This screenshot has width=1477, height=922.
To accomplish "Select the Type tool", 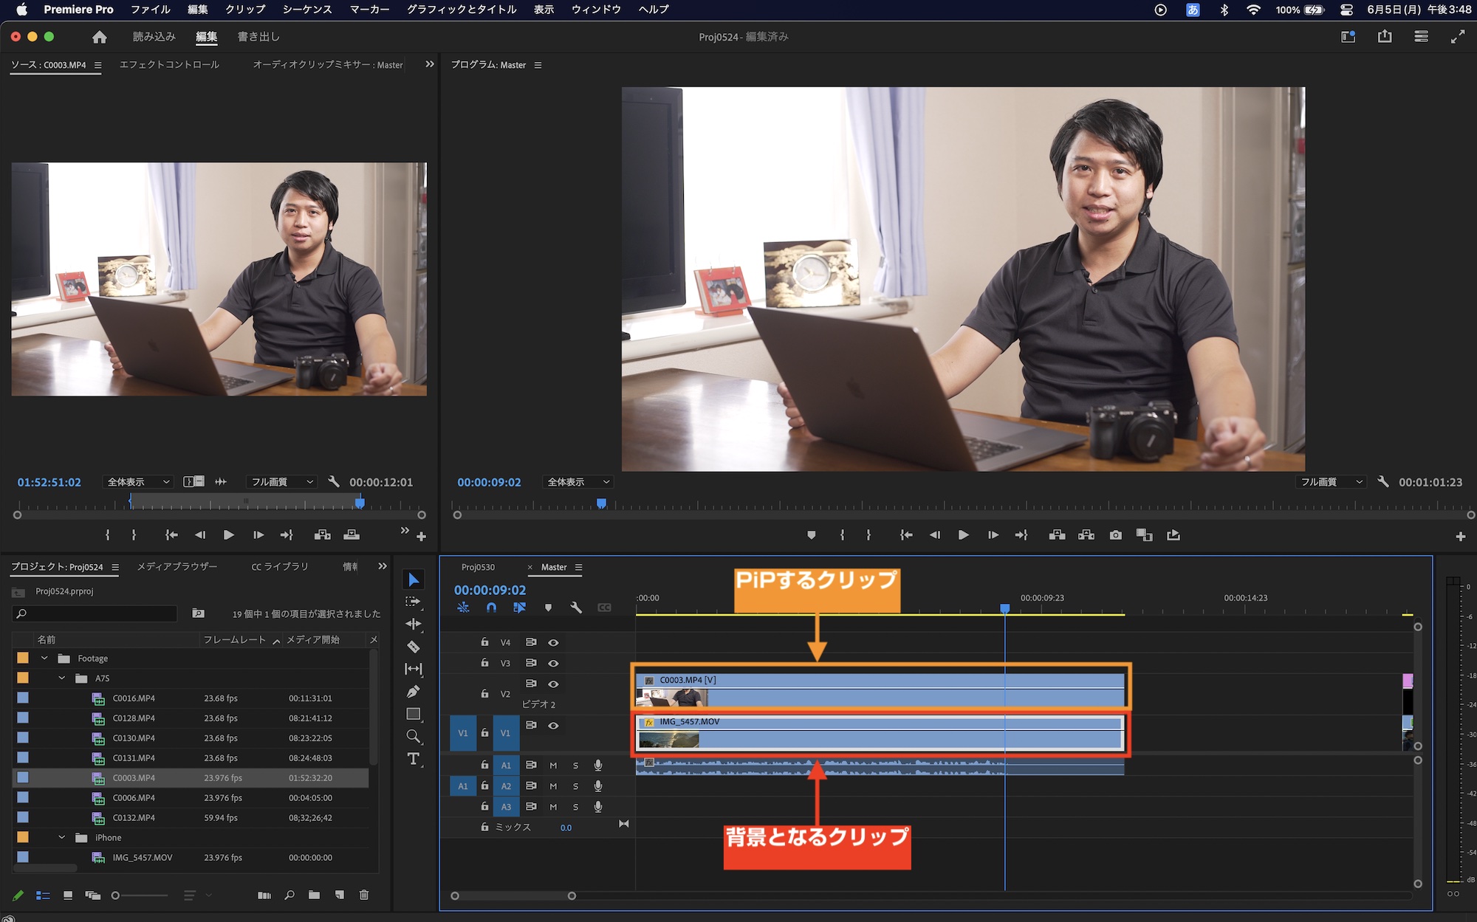I will tap(414, 757).
